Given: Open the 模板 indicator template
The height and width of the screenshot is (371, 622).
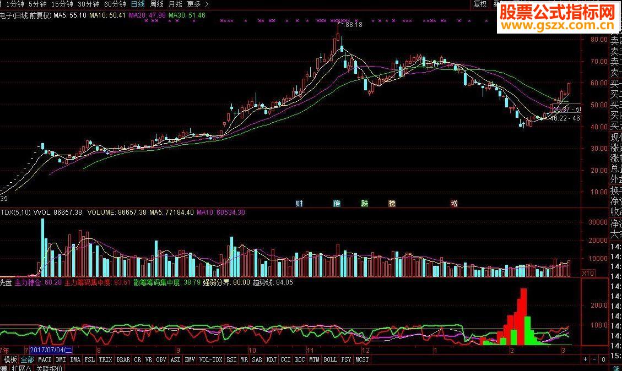Looking at the screenshot, I should tap(10, 359).
